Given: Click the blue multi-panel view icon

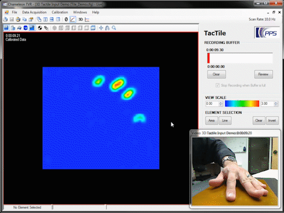Looking at the screenshot, I should point(93,28).
